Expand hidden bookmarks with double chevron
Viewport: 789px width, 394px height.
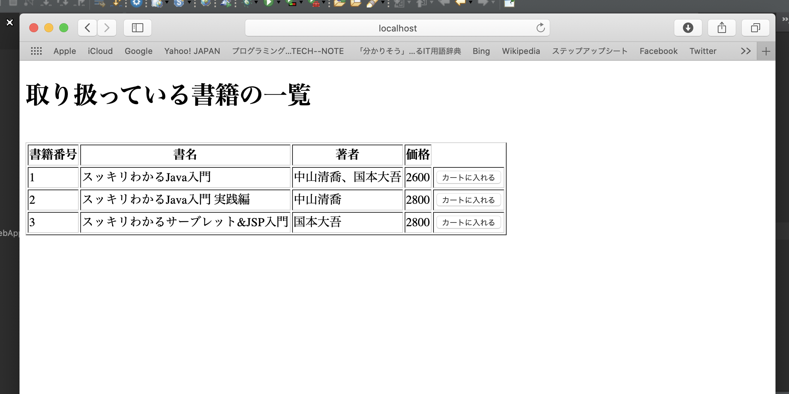pos(745,51)
